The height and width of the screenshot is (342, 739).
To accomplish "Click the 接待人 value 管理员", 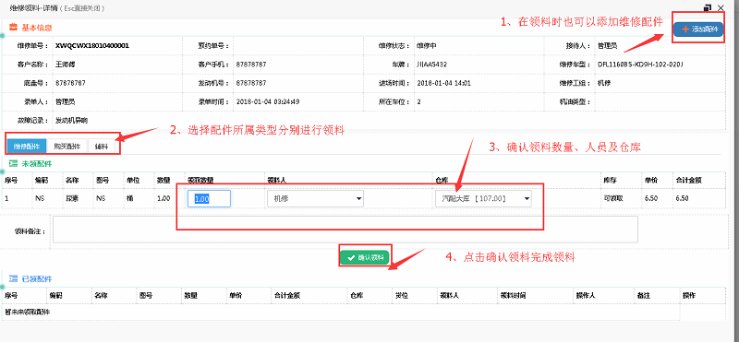I will [x=607, y=46].
